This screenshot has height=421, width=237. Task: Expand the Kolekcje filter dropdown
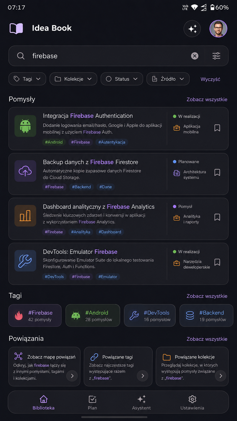pyautogui.click(x=73, y=79)
